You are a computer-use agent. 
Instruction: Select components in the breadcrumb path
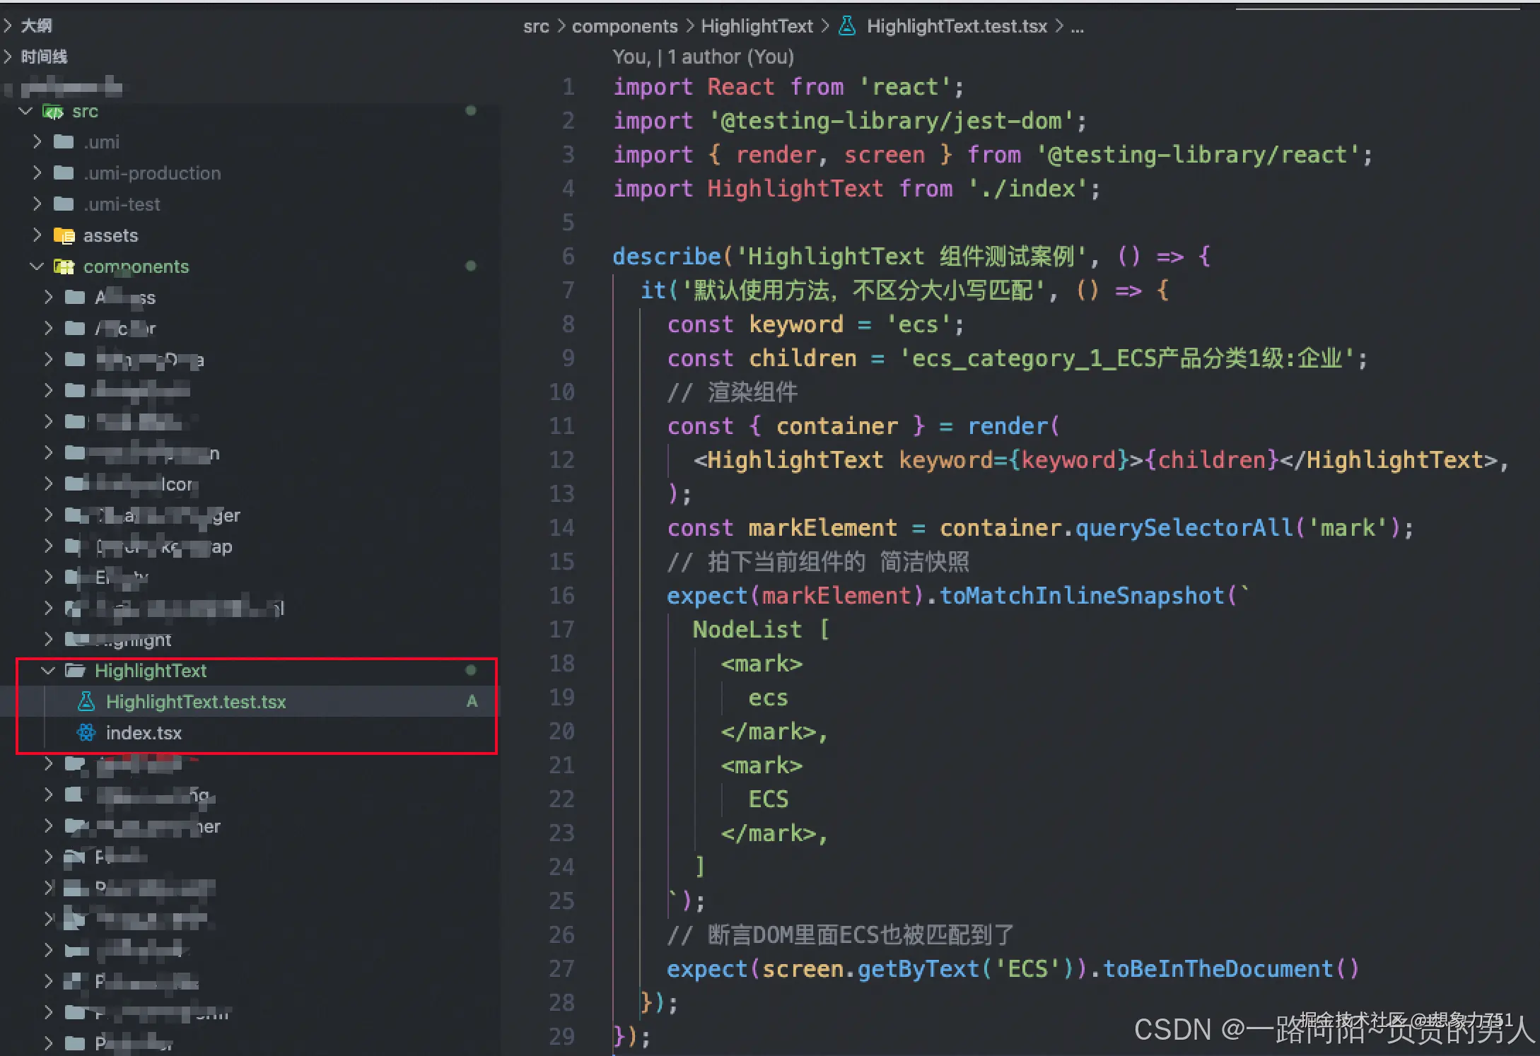(x=624, y=26)
